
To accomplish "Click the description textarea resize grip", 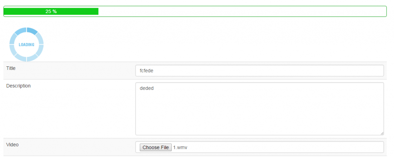I will [x=382, y=134].
